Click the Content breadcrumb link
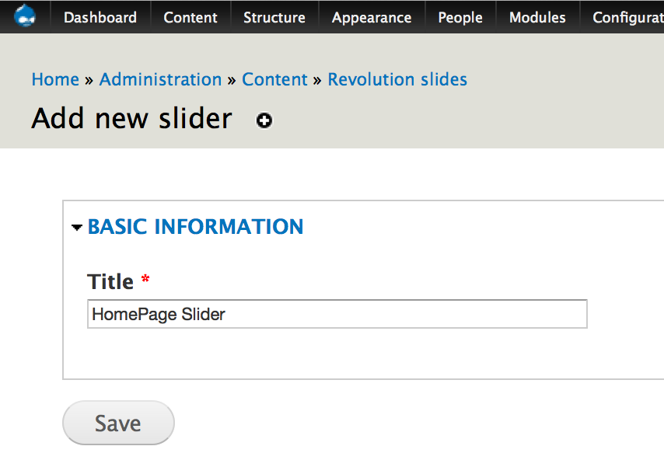The width and height of the screenshot is (664, 474). click(x=274, y=79)
